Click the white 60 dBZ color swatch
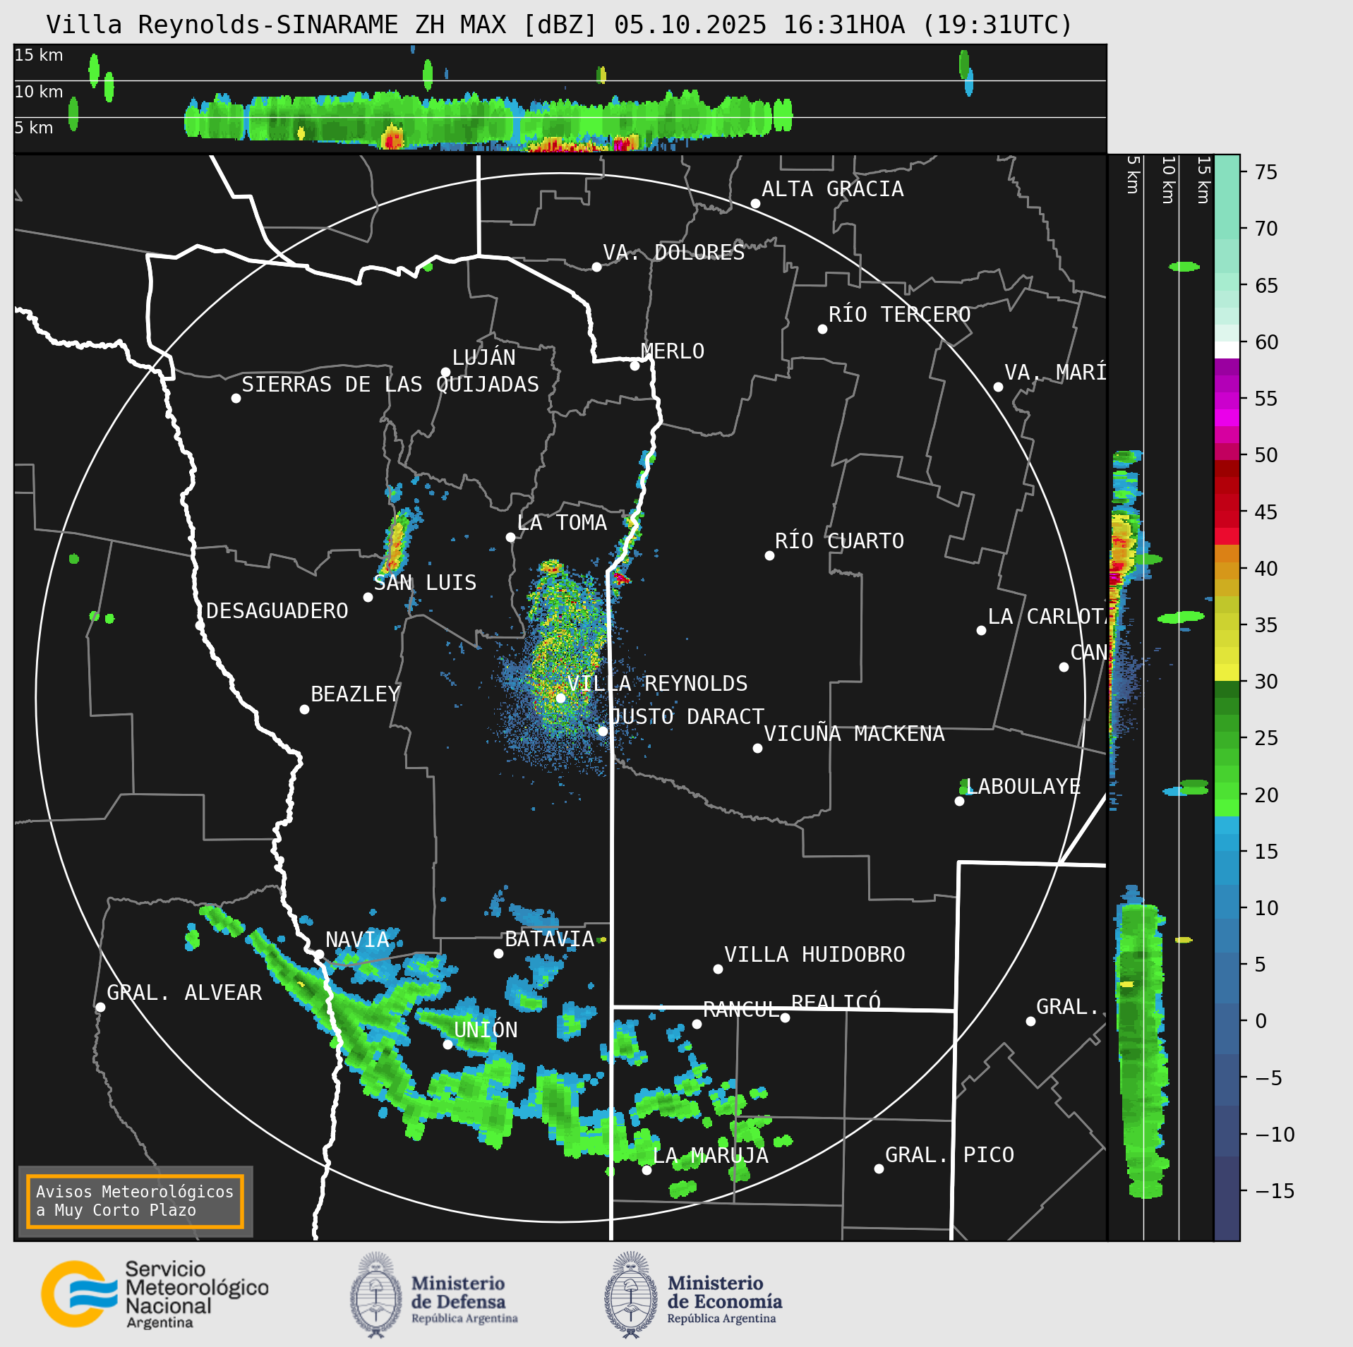The width and height of the screenshot is (1353, 1347). coord(1227,350)
